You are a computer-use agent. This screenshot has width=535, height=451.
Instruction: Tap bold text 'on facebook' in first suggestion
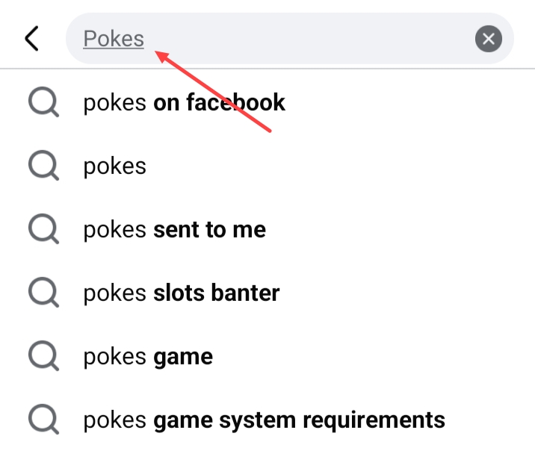[219, 102]
